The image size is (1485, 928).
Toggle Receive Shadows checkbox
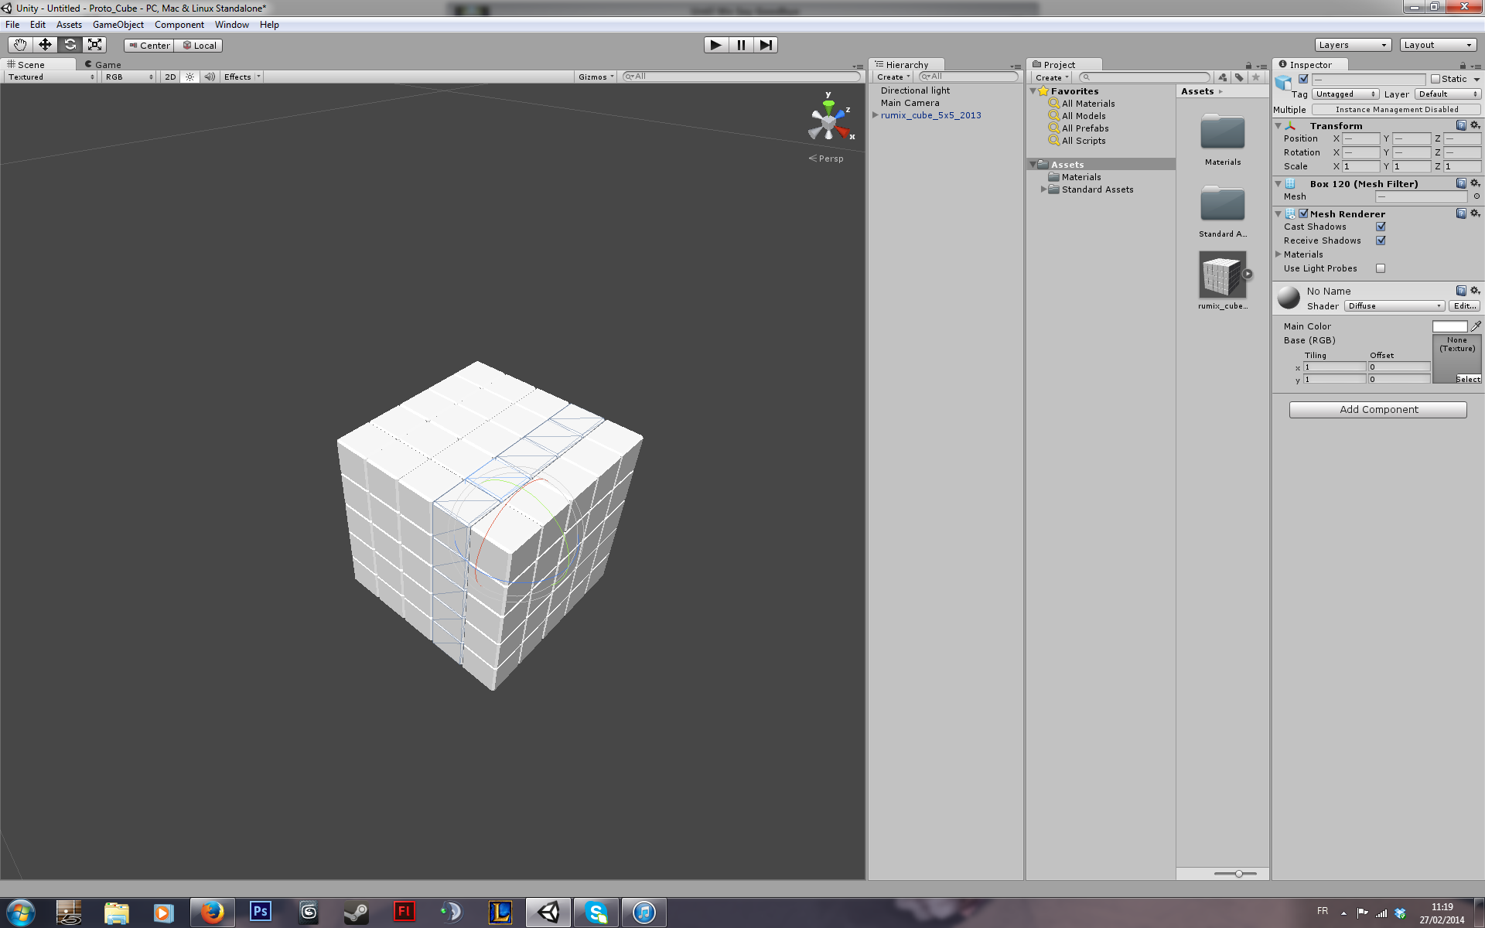1381,241
